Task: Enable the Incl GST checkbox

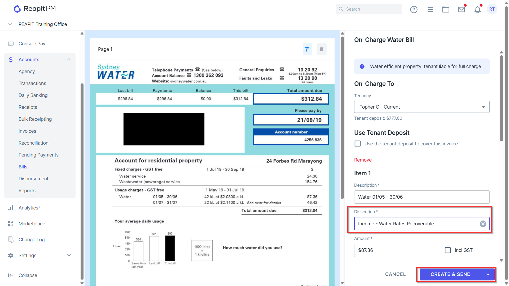Action: coord(448,250)
